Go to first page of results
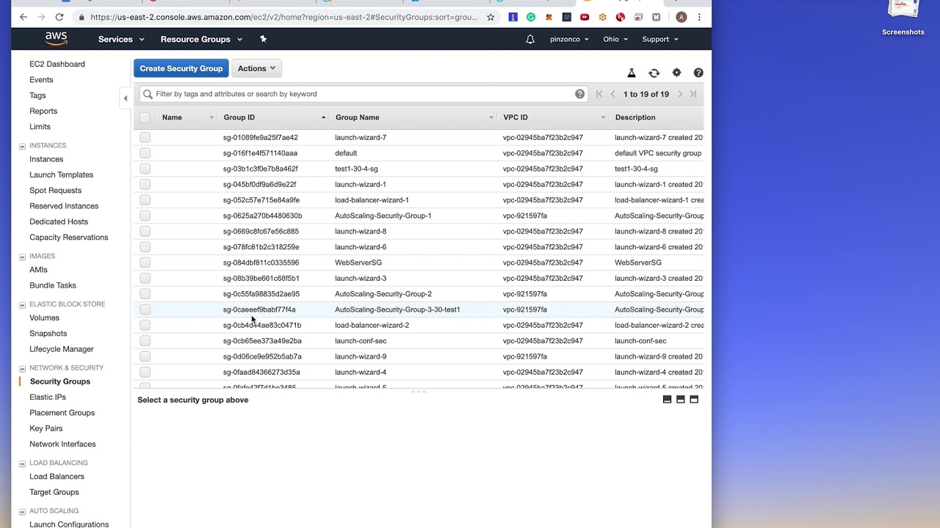The width and height of the screenshot is (940, 528). tap(599, 94)
